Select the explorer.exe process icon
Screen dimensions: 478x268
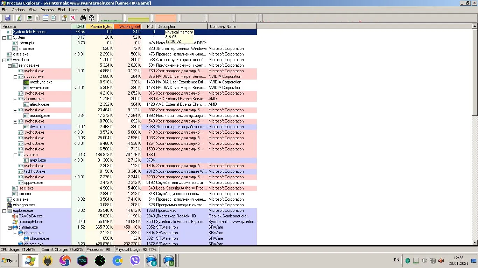coord(9,210)
